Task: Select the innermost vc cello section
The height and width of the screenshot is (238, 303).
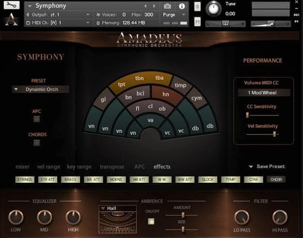Action: tap(167, 133)
